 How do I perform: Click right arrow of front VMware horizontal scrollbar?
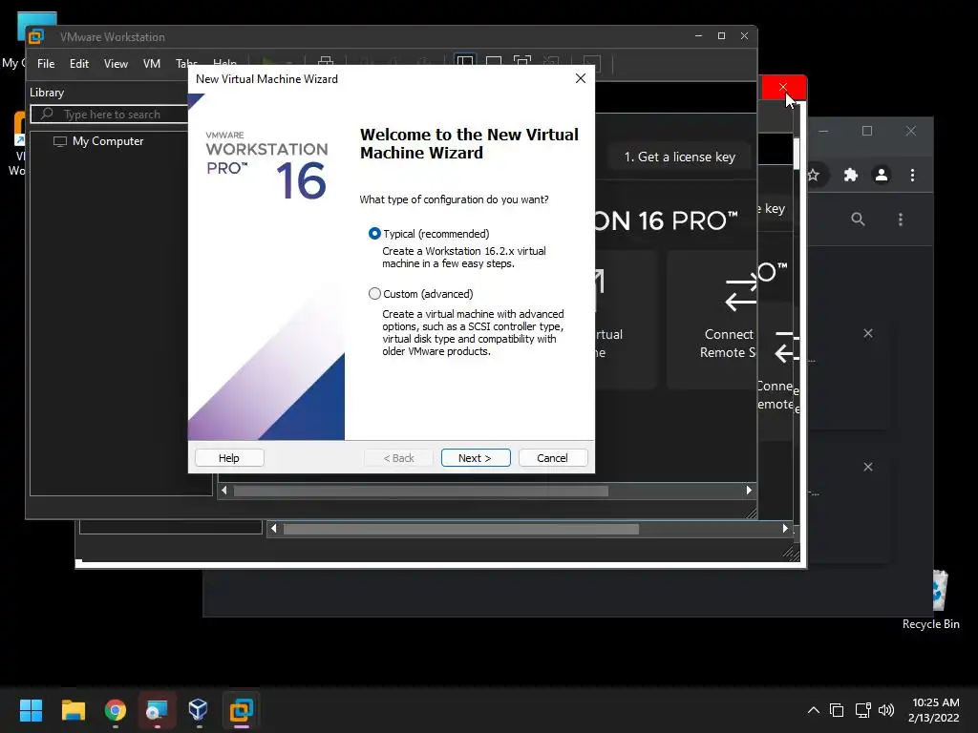pos(749,491)
